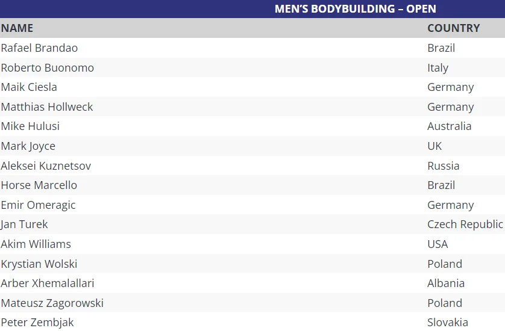Click on Maik Ciesla

29,87
